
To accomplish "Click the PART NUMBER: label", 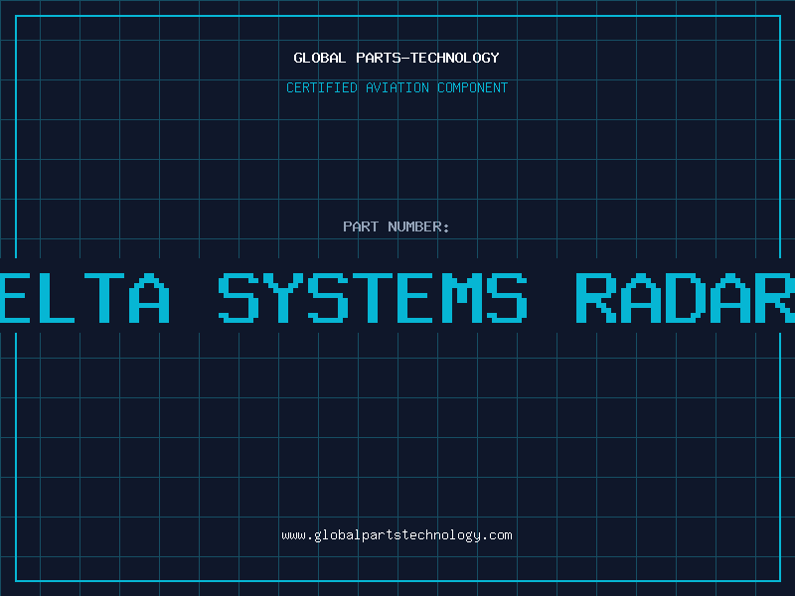I will (397, 226).
